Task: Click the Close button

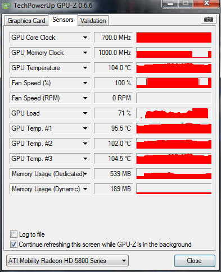Action: (195, 261)
